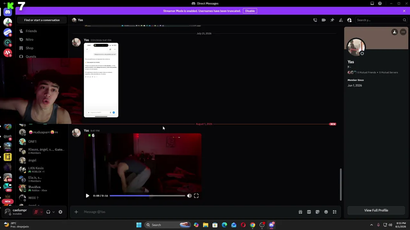Unmute the microphone
Image resolution: width=410 pixels, height=230 pixels.
pos(36,212)
